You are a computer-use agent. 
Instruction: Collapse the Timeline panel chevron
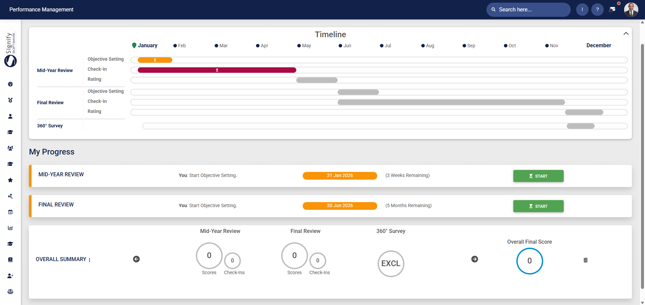pyautogui.click(x=626, y=33)
